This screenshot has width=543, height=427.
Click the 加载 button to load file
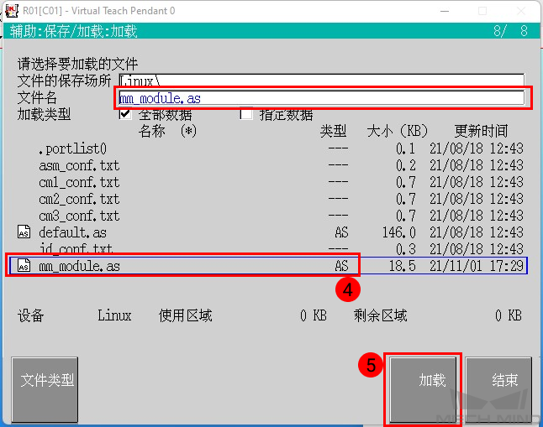click(423, 389)
